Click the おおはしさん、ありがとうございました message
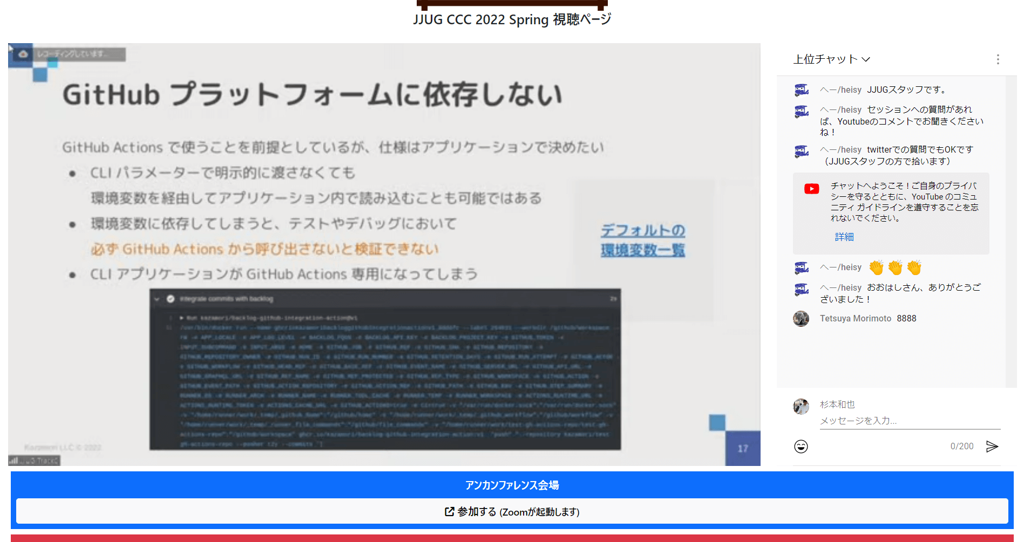The height and width of the screenshot is (542, 1024). [x=900, y=293]
